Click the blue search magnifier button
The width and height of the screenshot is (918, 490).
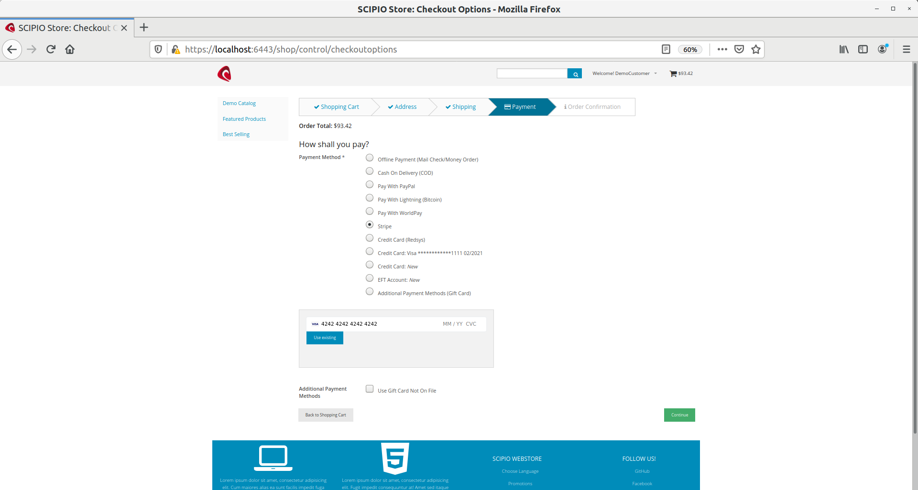point(575,74)
